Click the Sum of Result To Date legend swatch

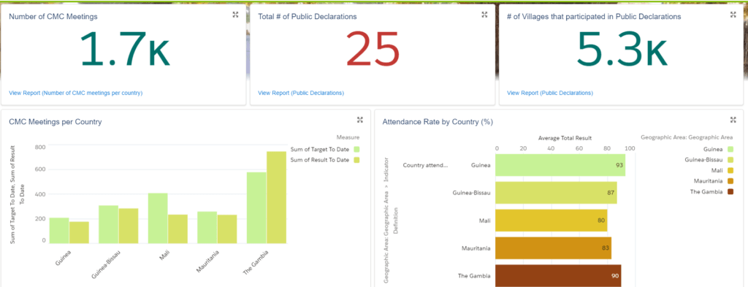coord(356,160)
